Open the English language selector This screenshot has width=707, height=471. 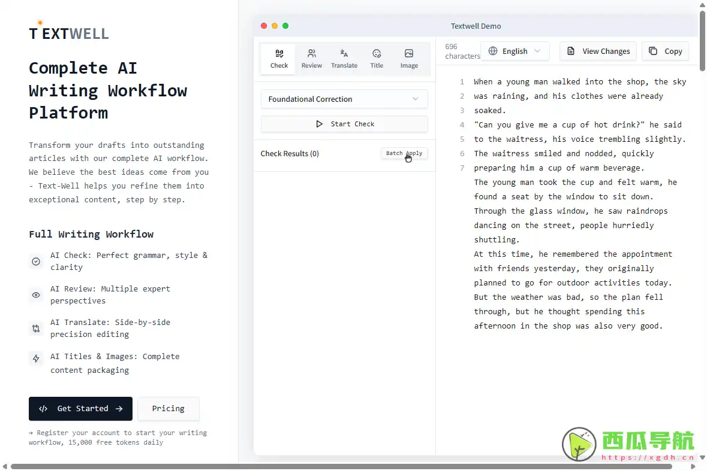(x=515, y=51)
